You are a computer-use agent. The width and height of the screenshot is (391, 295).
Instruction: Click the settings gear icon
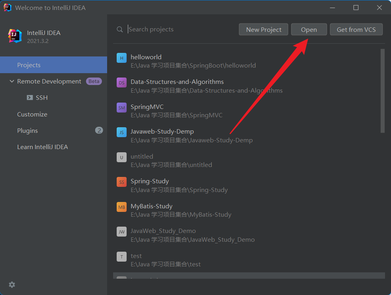click(x=12, y=285)
